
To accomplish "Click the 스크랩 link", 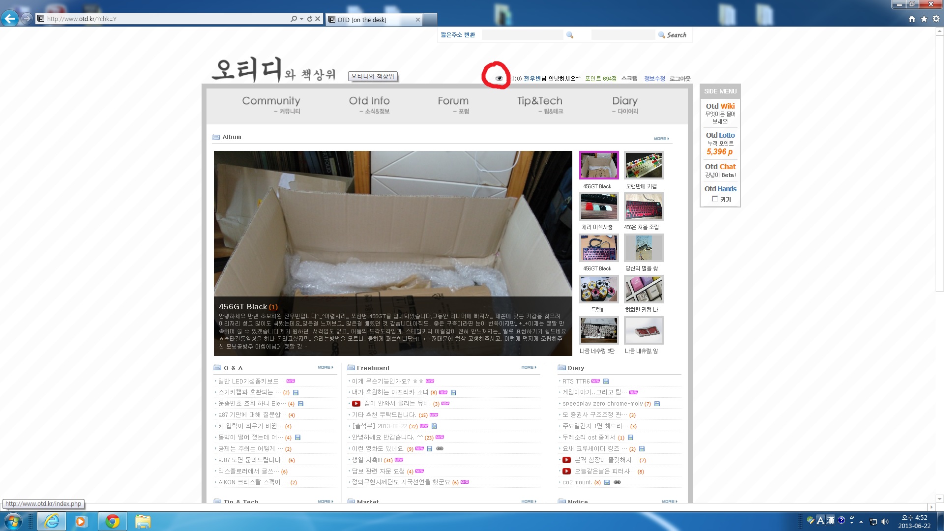I will pos(629,79).
